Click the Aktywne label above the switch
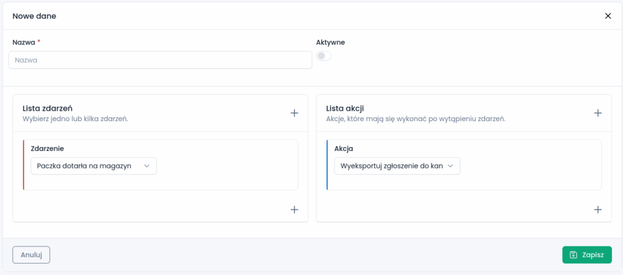Viewport: 623px width, 275px height. tap(330, 43)
